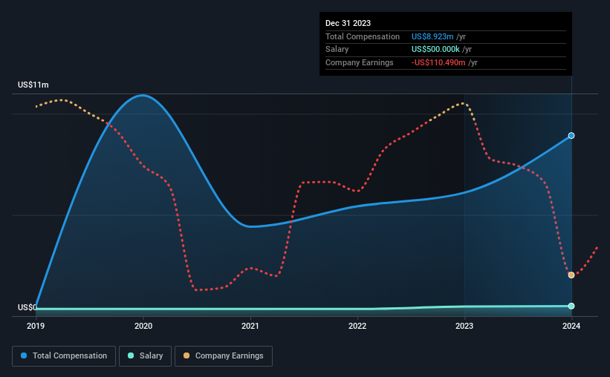Click the -US$110.490m company earnings value

(x=438, y=62)
